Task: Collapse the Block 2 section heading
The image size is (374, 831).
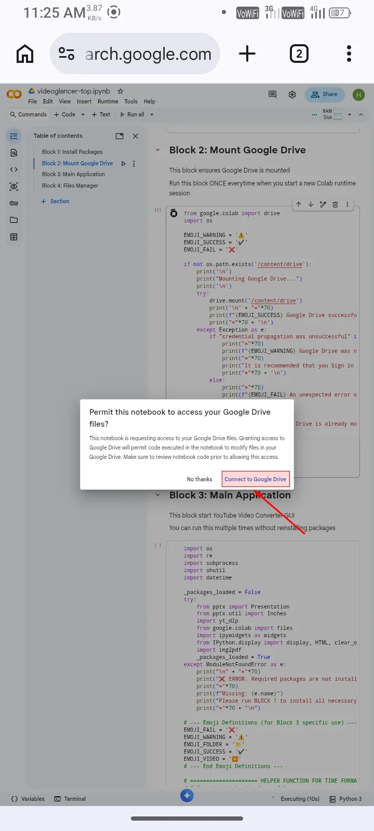Action: [x=158, y=150]
